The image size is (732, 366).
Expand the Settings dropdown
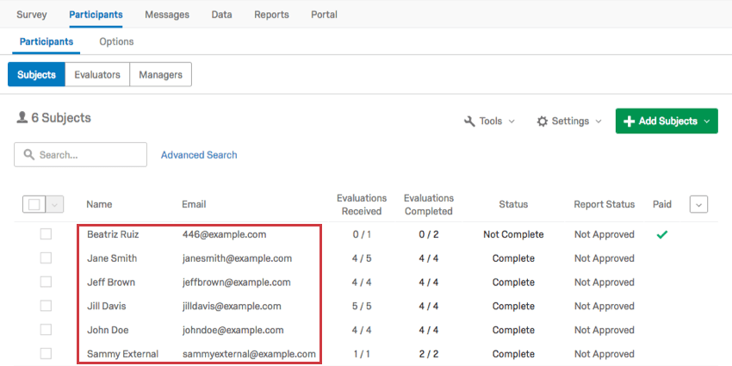coord(569,121)
